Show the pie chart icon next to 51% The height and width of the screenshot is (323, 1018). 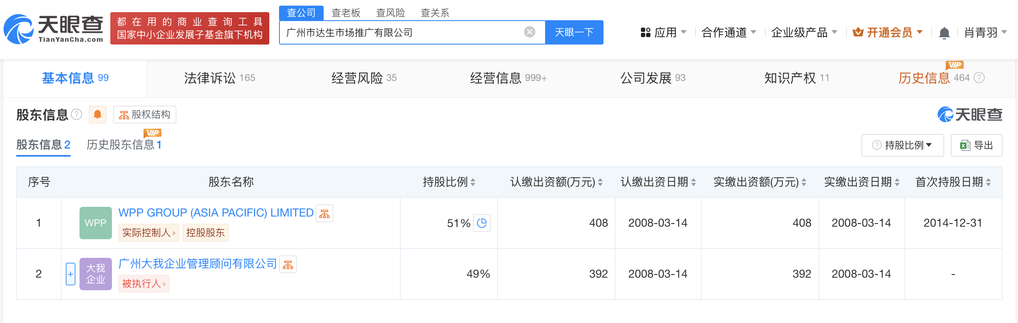(x=482, y=223)
